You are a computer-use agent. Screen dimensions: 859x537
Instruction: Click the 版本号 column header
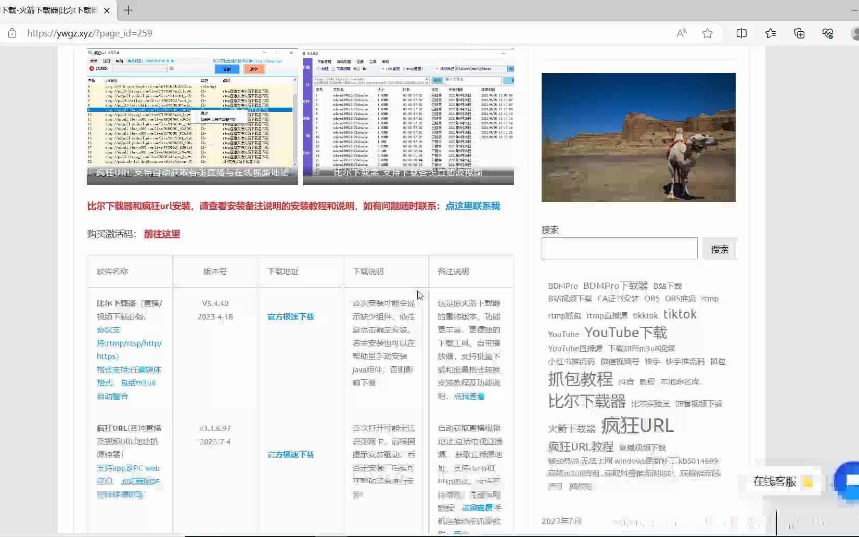pos(215,272)
